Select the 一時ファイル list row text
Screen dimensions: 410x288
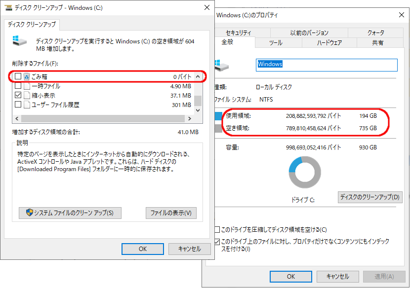click(46, 86)
